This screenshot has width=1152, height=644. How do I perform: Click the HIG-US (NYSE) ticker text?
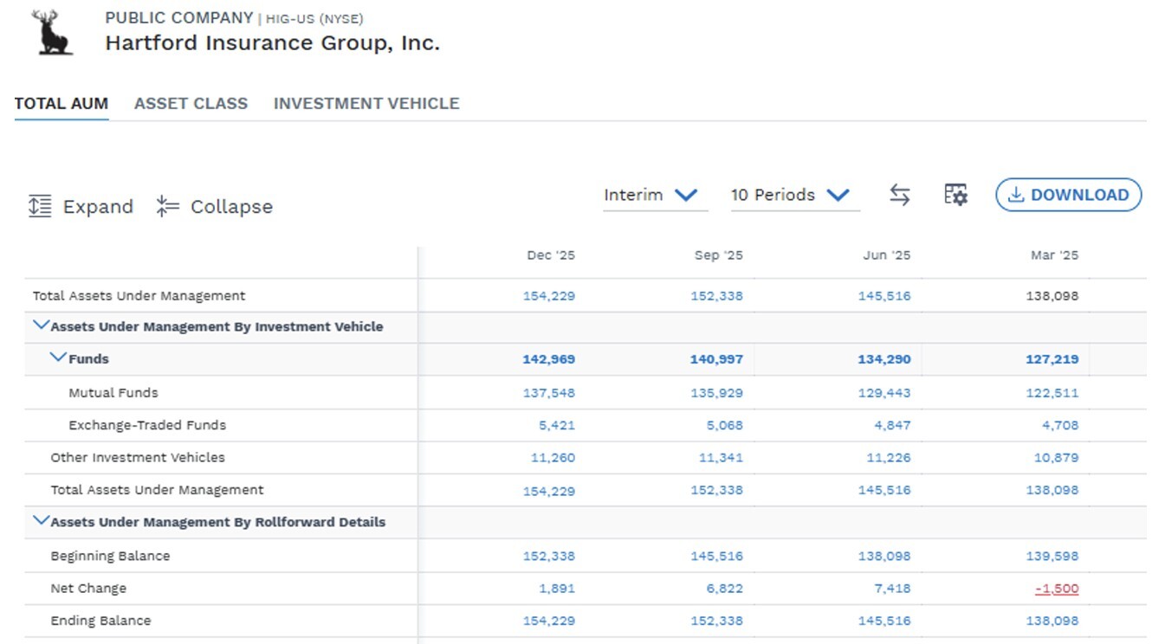coord(314,18)
